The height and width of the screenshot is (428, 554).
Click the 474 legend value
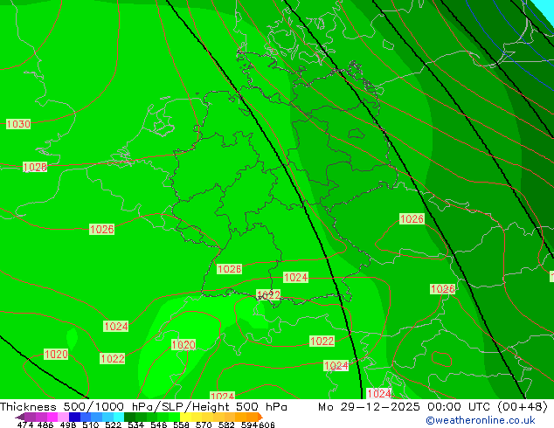(x=25, y=425)
